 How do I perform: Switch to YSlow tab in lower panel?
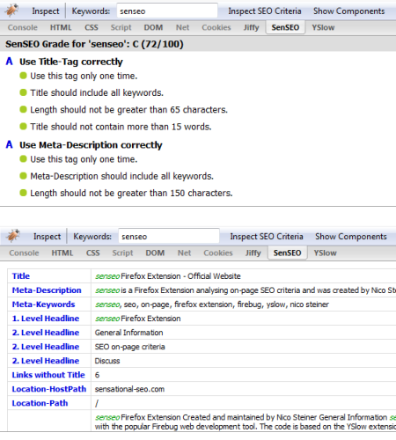pos(325,253)
